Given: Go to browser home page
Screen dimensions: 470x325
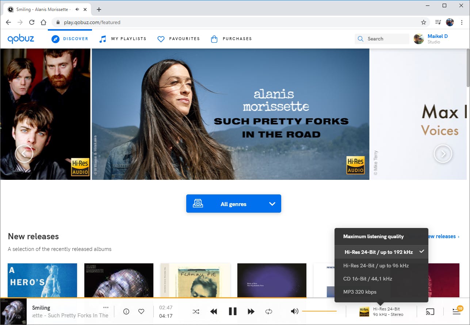Looking at the screenshot, I should tap(43, 22).
